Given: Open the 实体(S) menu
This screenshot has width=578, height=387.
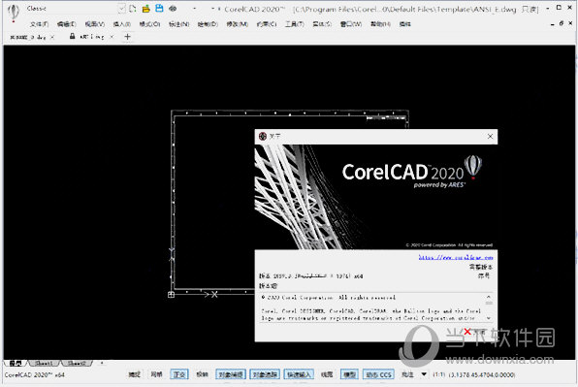Looking at the screenshot, I should click(322, 24).
